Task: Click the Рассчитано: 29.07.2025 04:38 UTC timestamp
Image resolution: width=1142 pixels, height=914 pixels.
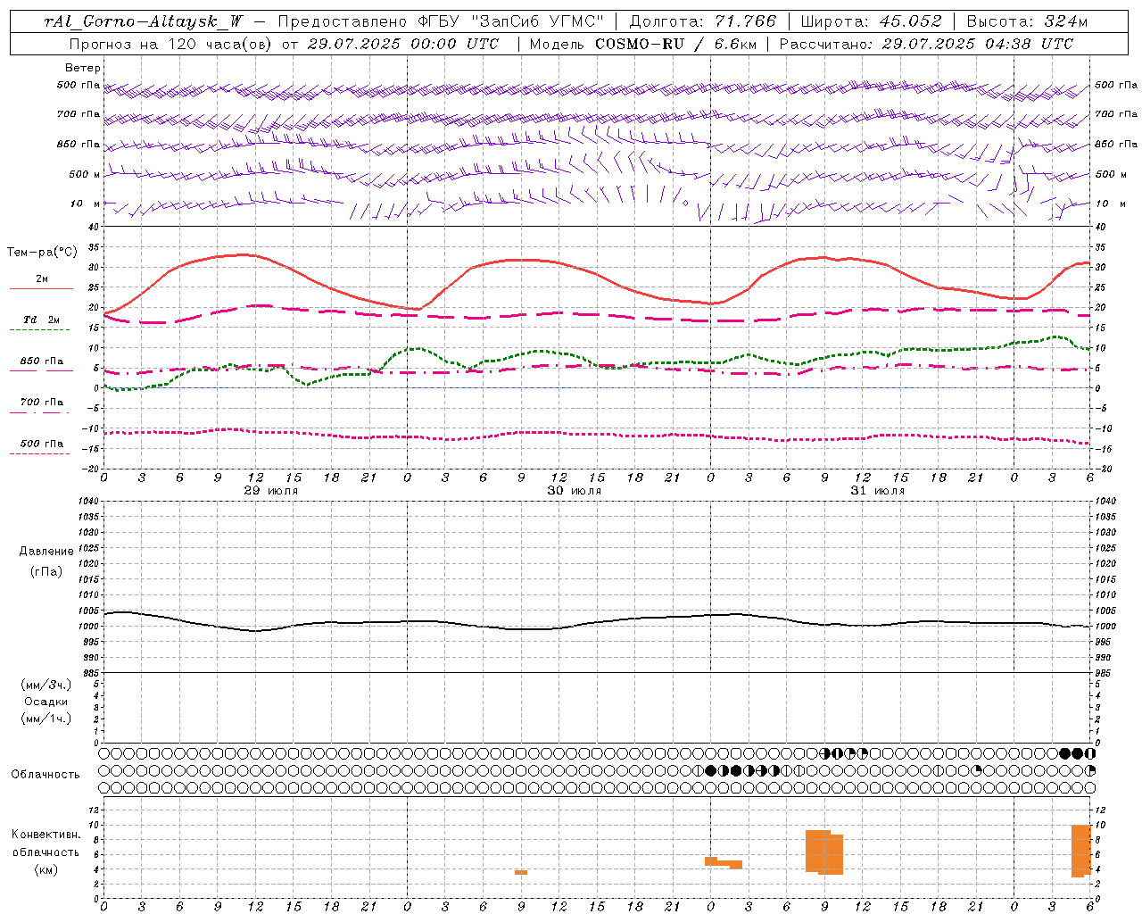Action: tap(926, 44)
